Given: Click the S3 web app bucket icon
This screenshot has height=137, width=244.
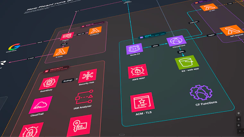Looking at the screenshot, I should pyautogui.click(x=187, y=62).
